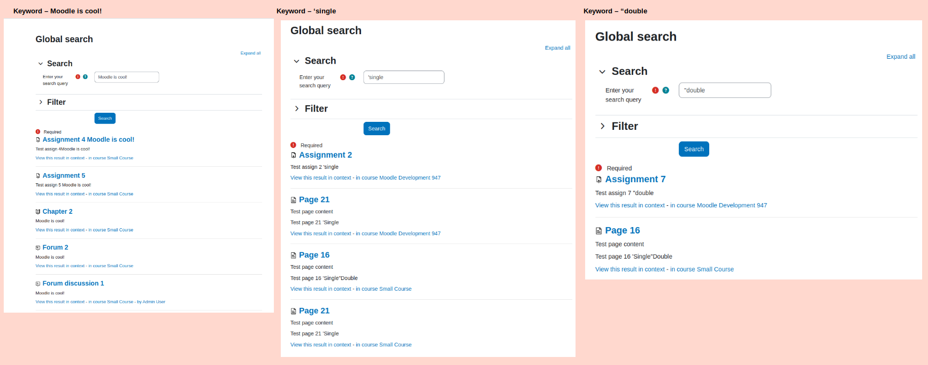Screen dimensions: 928x365
Task: Focus the query field containing 'Moodle is cool!'
Action: click(x=127, y=77)
